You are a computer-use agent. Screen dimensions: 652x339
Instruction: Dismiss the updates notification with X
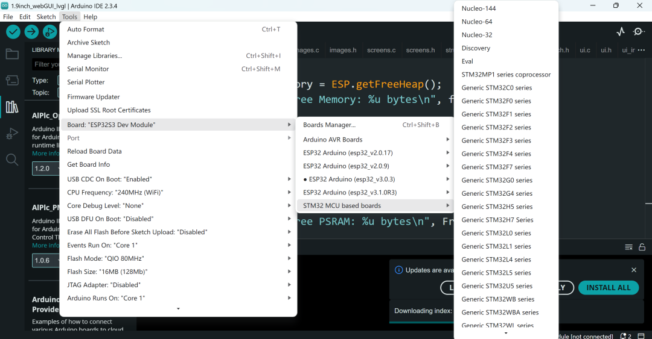point(634,270)
